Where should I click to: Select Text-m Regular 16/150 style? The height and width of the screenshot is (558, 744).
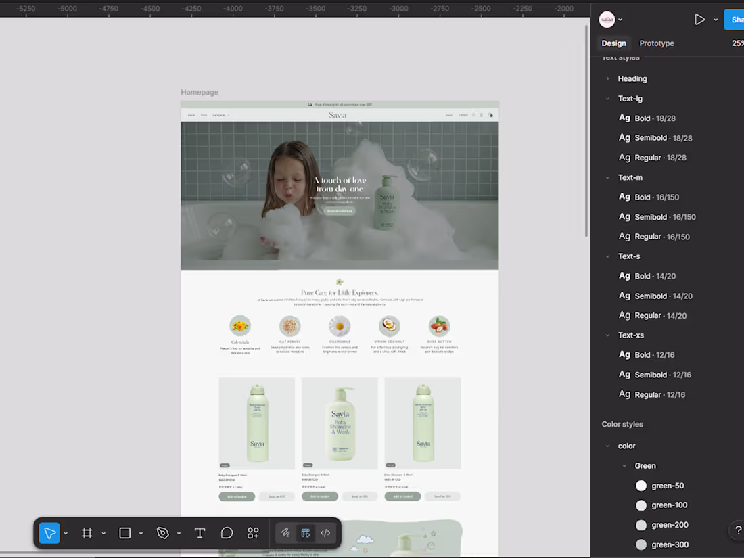click(654, 236)
